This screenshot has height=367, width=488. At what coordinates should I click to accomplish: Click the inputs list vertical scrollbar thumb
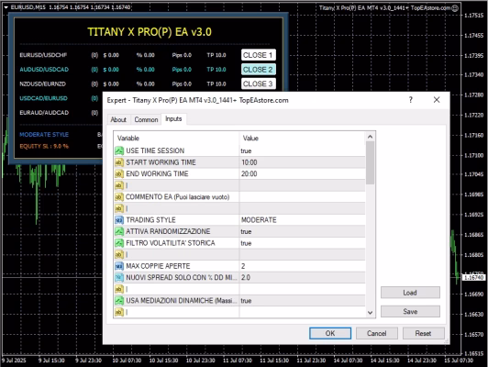(370, 162)
